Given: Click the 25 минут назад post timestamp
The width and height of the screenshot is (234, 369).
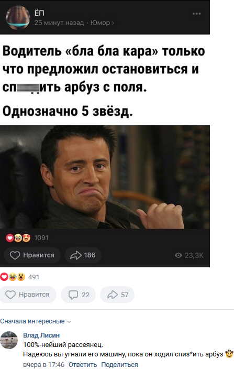Looking at the screenshot, I should click(x=59, y=23).
